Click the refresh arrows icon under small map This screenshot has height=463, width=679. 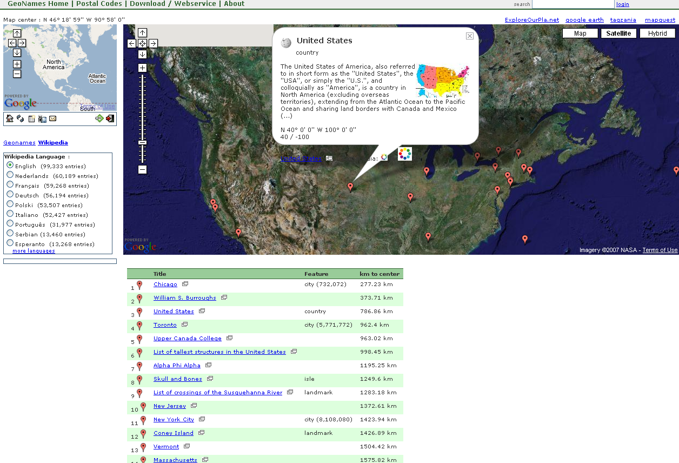click(21, 118)
